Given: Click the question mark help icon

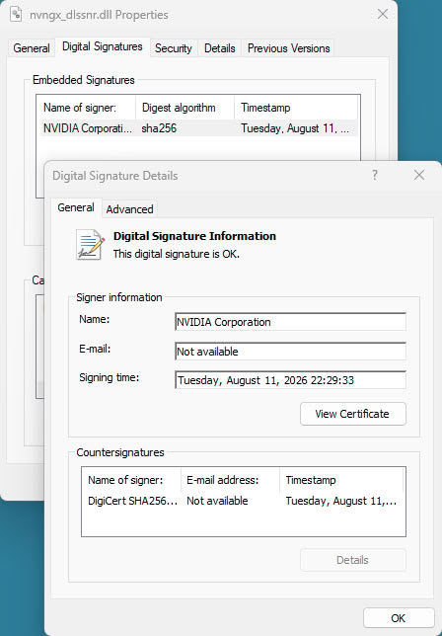Looking at the screenshot, I should coord(375,175).
